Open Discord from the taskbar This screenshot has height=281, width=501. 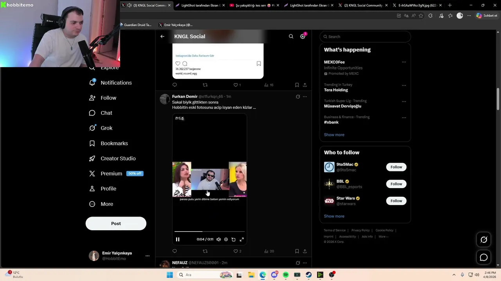[274, 275]
